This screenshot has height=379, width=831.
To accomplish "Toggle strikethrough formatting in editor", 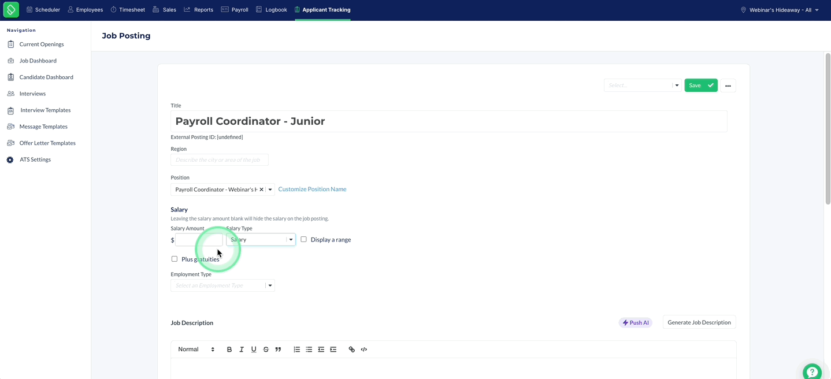I will tap(266, 350).
